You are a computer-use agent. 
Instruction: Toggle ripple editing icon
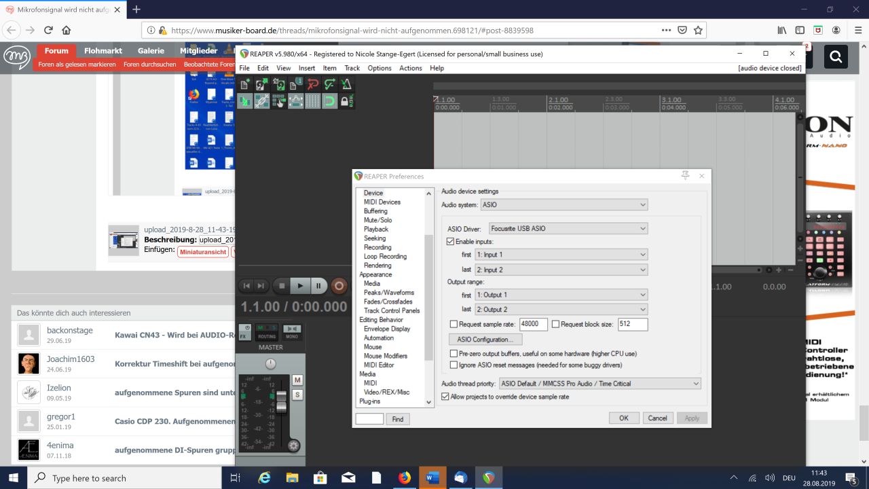[x=279, y=101]
